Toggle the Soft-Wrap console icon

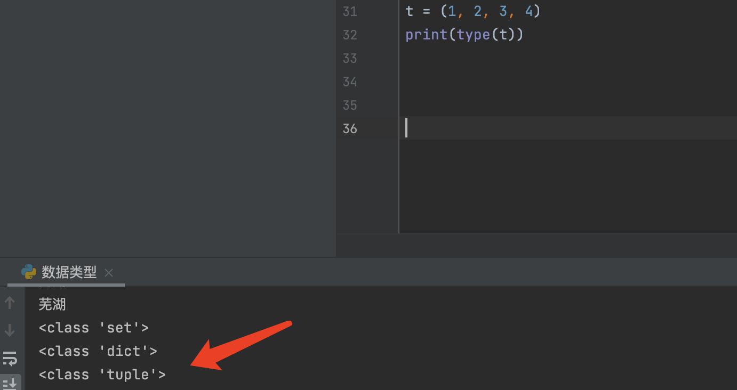click(10, 358)
